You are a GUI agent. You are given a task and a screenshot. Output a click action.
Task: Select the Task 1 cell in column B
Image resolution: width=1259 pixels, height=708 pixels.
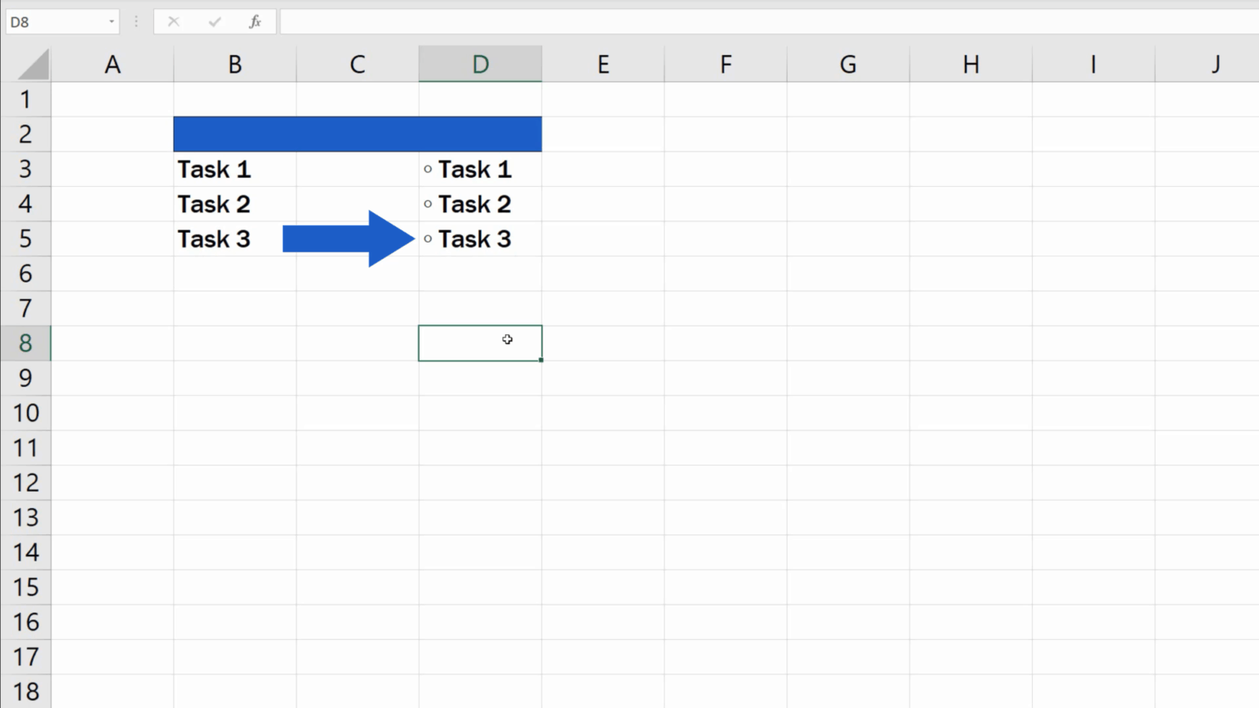234,169
